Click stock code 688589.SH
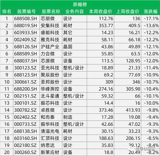 (26, 54)
